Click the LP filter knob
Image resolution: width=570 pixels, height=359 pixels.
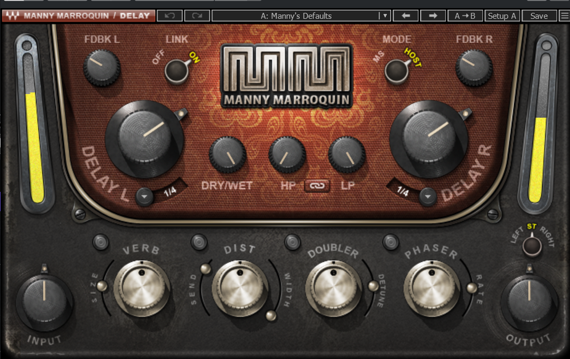coord(347,154)
